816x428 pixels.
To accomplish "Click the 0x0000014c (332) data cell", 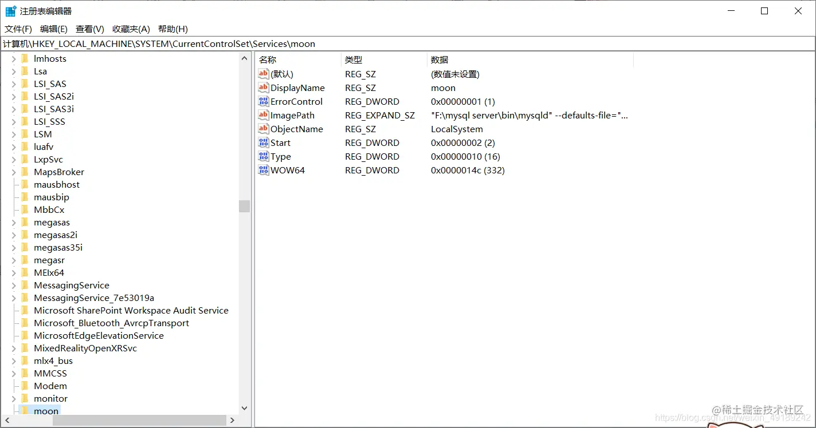I will coord(468,170).
